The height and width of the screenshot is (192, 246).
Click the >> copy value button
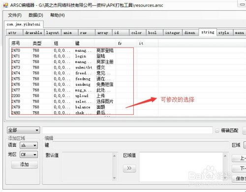click(129, 168)
